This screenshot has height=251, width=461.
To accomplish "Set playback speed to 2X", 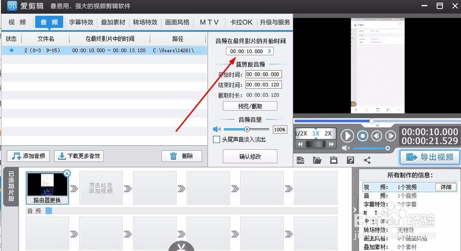I will [328, 133].
